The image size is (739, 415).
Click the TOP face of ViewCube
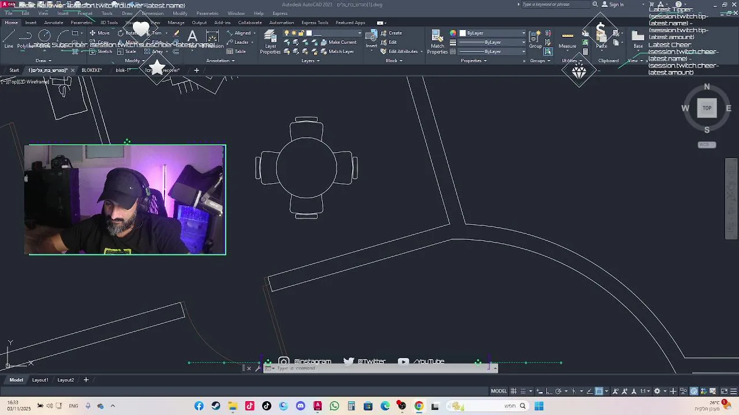coord(707,108)
